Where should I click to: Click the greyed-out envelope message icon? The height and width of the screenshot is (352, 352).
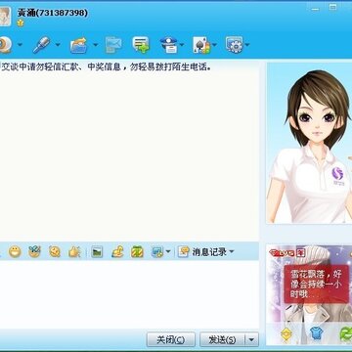113,45
